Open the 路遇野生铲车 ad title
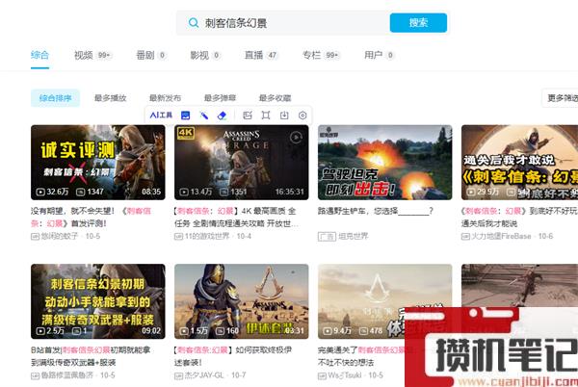This screenshot has width=578, height=387. (x=376, y=211)
